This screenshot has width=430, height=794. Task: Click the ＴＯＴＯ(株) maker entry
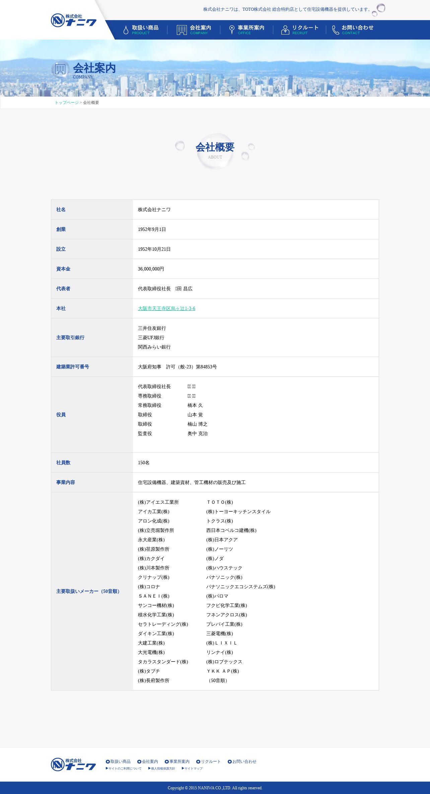point(220,502)
